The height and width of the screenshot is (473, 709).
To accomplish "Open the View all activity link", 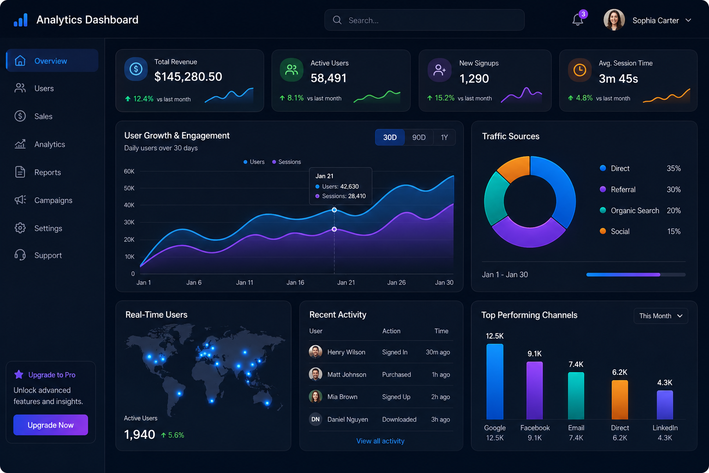I will click(380, 441).
